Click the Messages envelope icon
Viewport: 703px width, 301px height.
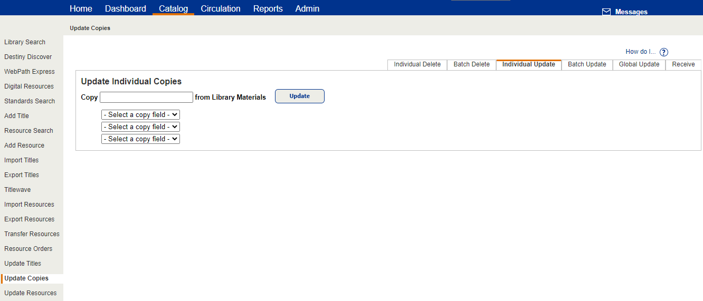(x=606, y=12)
